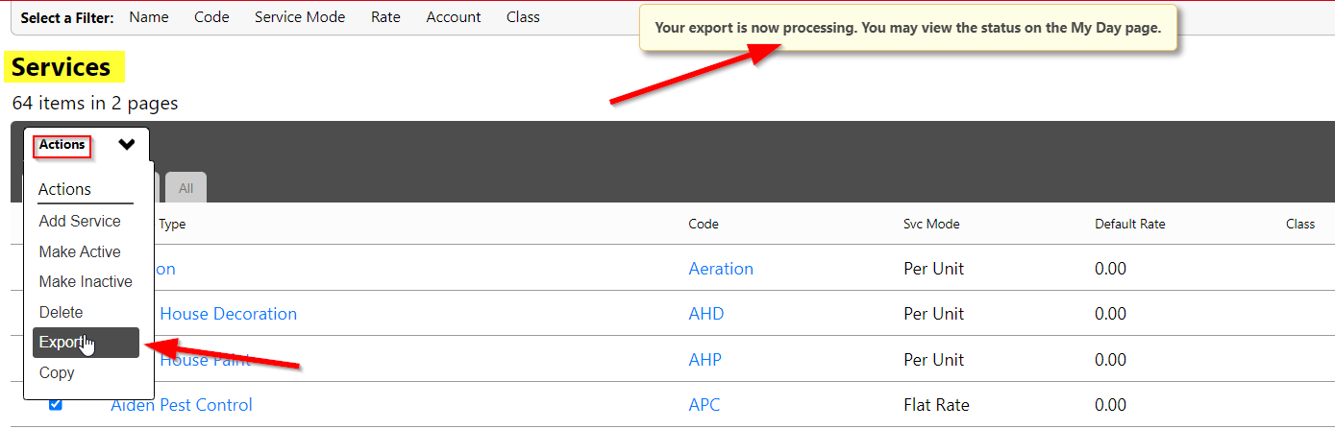Click the Actions dropdown chevron arrow
The height and width of the screenshot is (429, 1335).
pyautogui.click(x=127, y=145)
